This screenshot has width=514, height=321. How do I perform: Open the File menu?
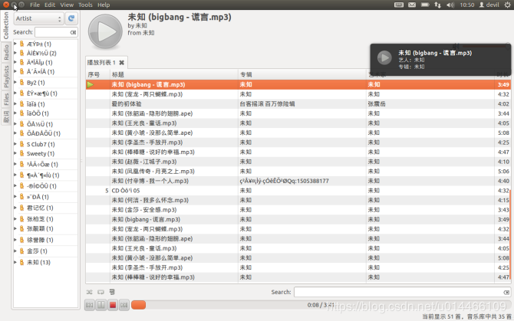[35, 5]
